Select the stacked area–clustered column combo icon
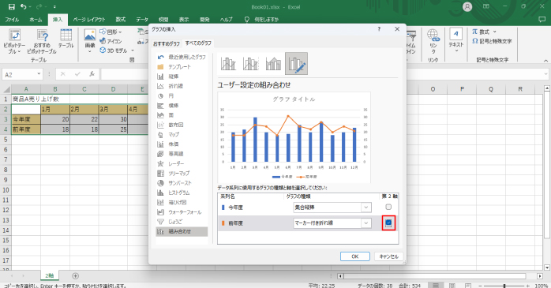This screenshot has width=551, height=288. point(273,64)
